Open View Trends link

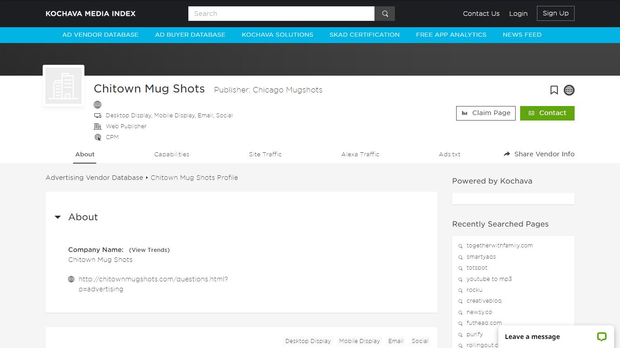point(149,250)
